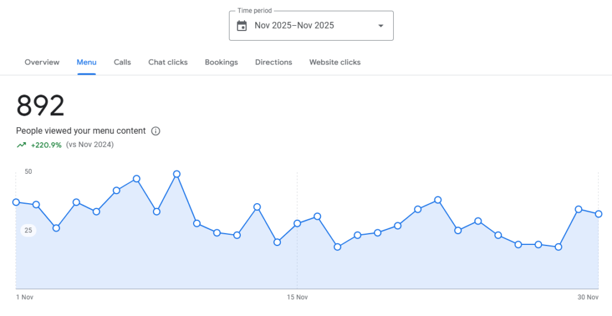Image resolution: width=612 pixels, height=316 pixels.
Task: Click the data point on the 15 Nov gridline
Action: point(297,223)
